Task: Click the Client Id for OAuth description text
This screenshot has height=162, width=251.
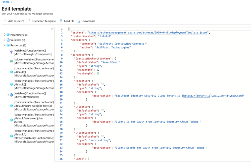Action: (158, 122)
